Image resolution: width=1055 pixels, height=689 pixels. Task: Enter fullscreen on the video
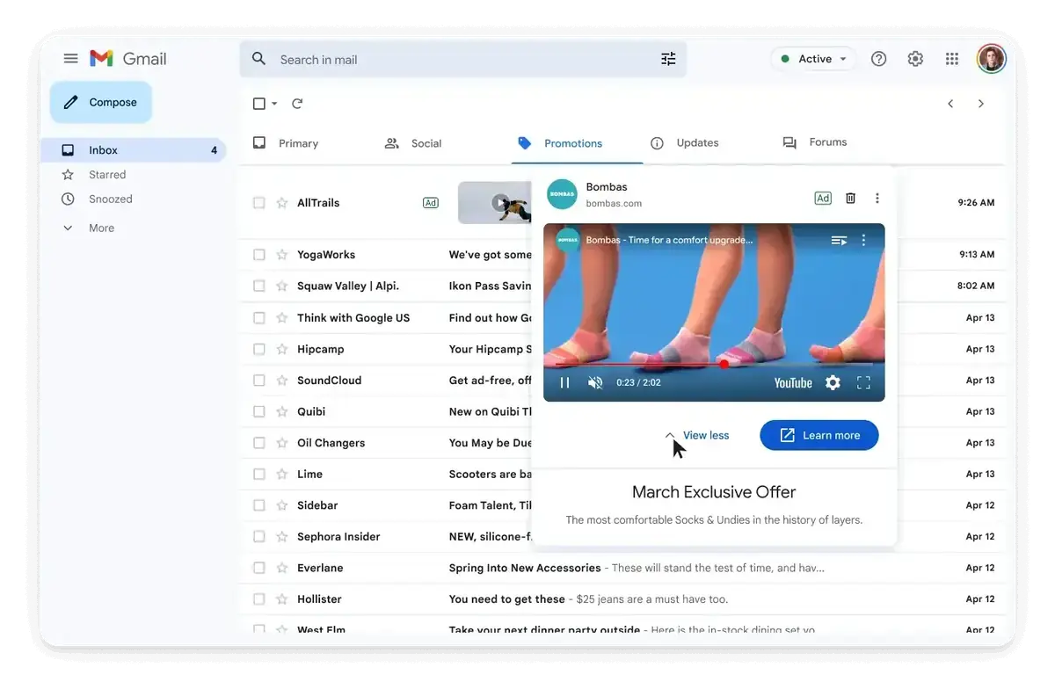pyautogui.click(x=863, y=382)
